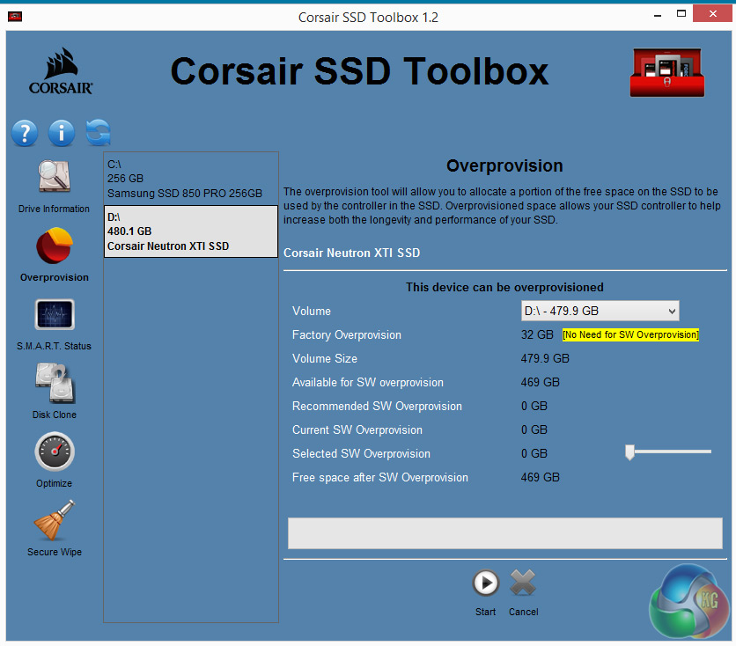Click the blue info icon
736x646 pixels.
click(x=62, y=133)
